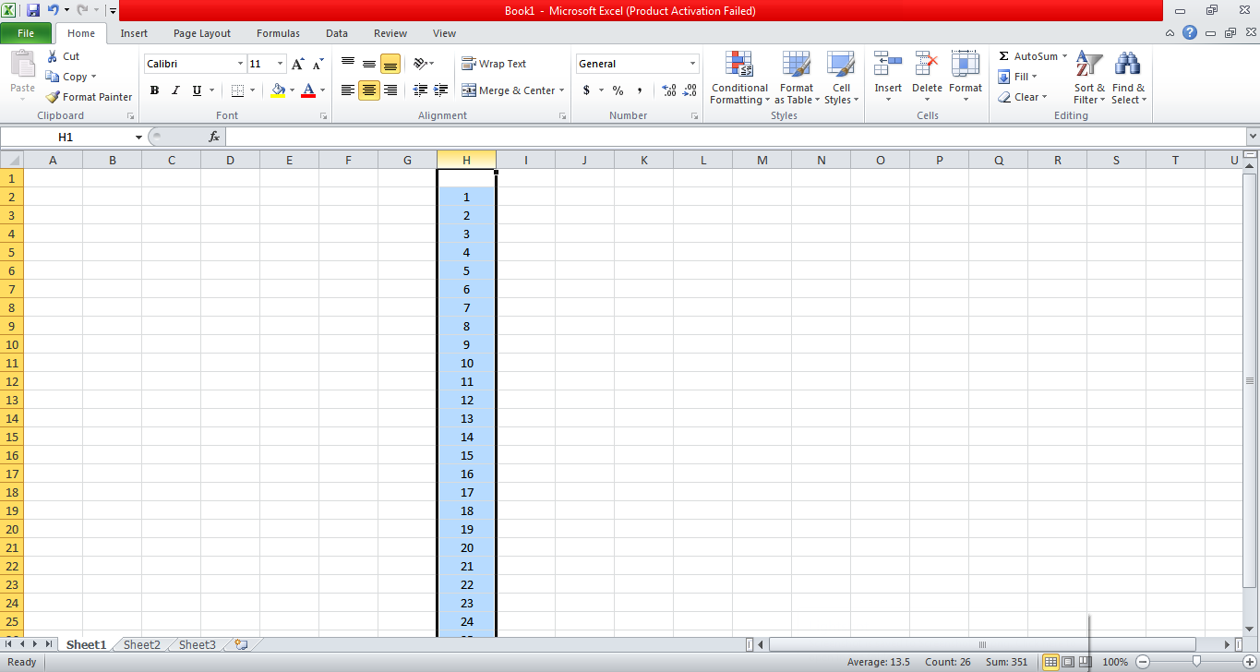Open the font size dropdown
Image resolution: width=1260 pixels, height=672 pixels.
click(x=281, y=64)
